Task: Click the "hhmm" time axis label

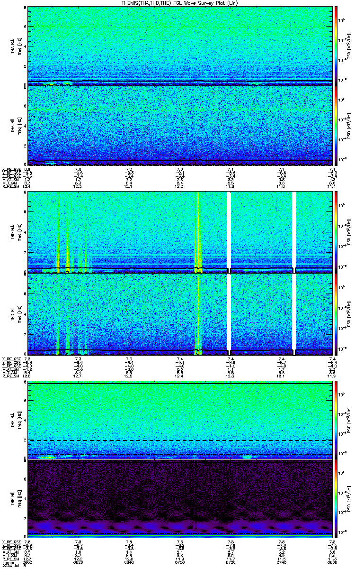Action: [7, 562]
